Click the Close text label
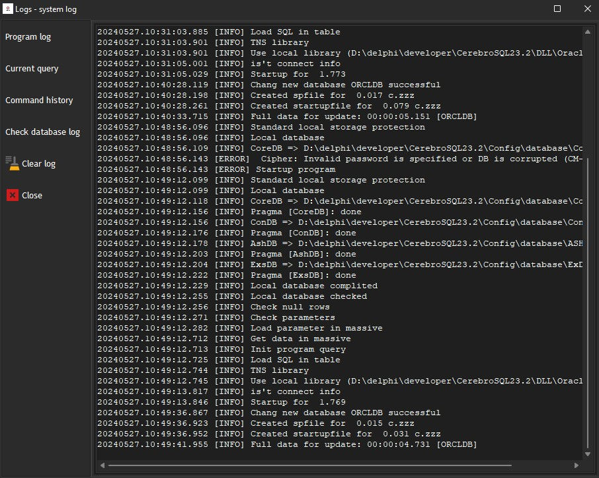Viewport: 599px width, 478px height. (30, 195)
